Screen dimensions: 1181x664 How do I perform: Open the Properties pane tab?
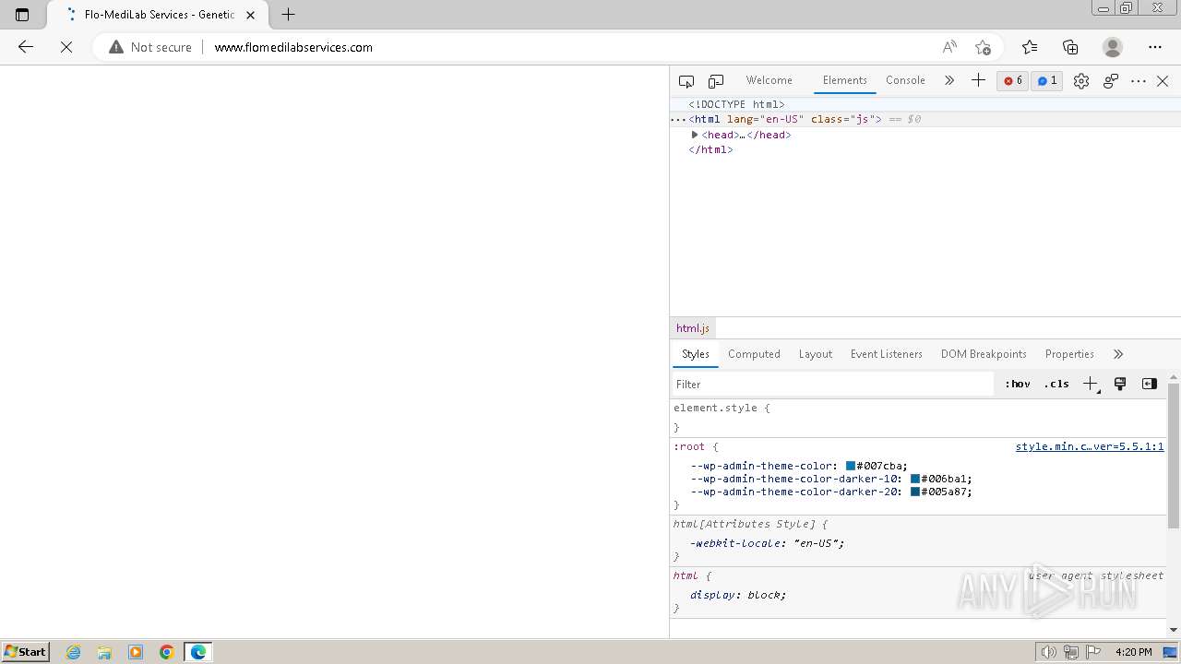coord(1069,354)
